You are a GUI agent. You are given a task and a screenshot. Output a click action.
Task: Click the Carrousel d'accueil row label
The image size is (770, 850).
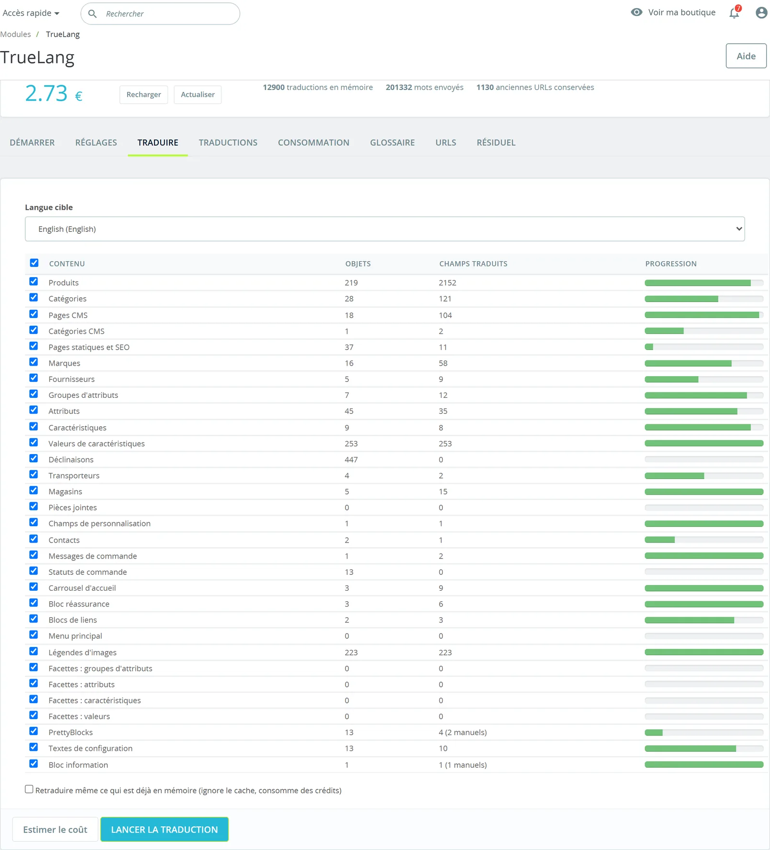(82, 588)
